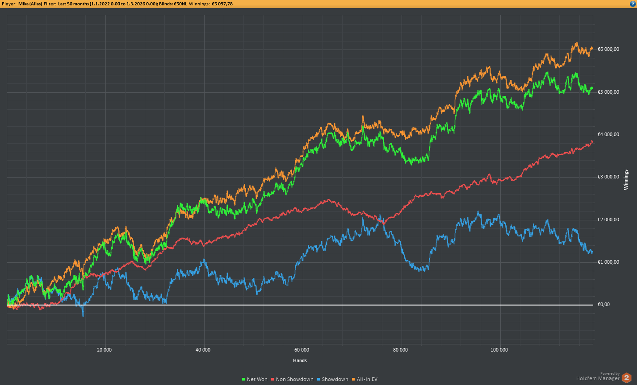Click the Powered by Hold'em Manager text
637x385 pixels.
(x=598, y=377)
